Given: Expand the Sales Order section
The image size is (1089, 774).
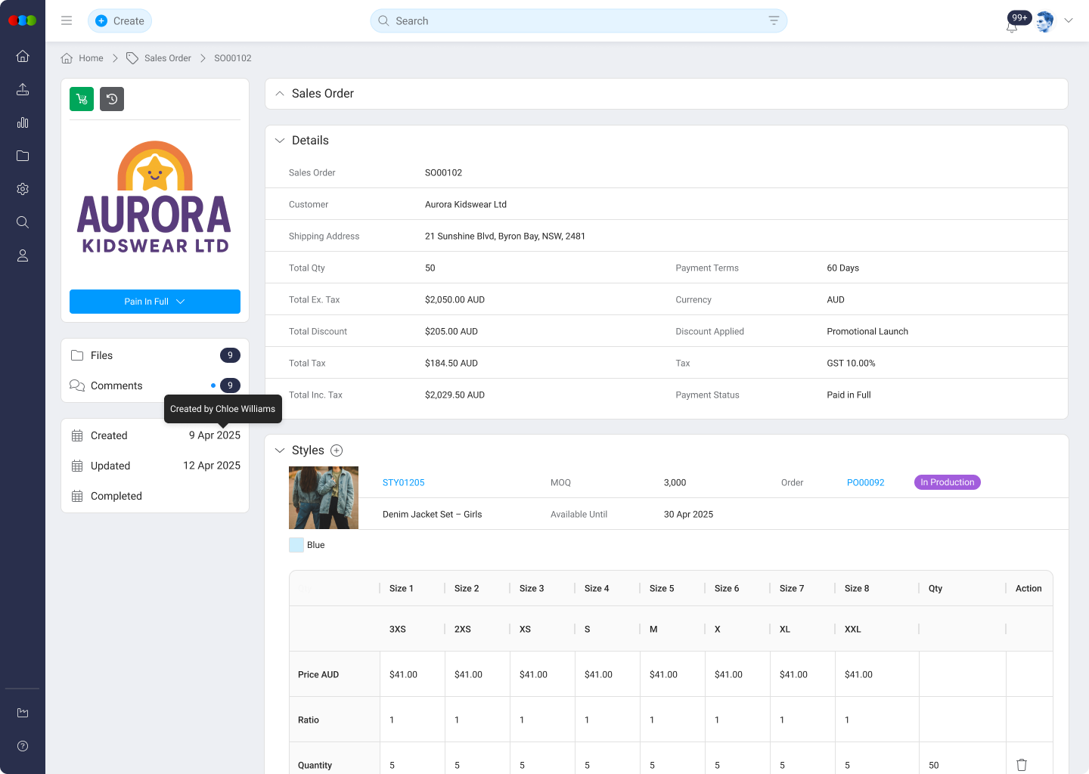Looking at the screenshot, I should coord(280,94).
